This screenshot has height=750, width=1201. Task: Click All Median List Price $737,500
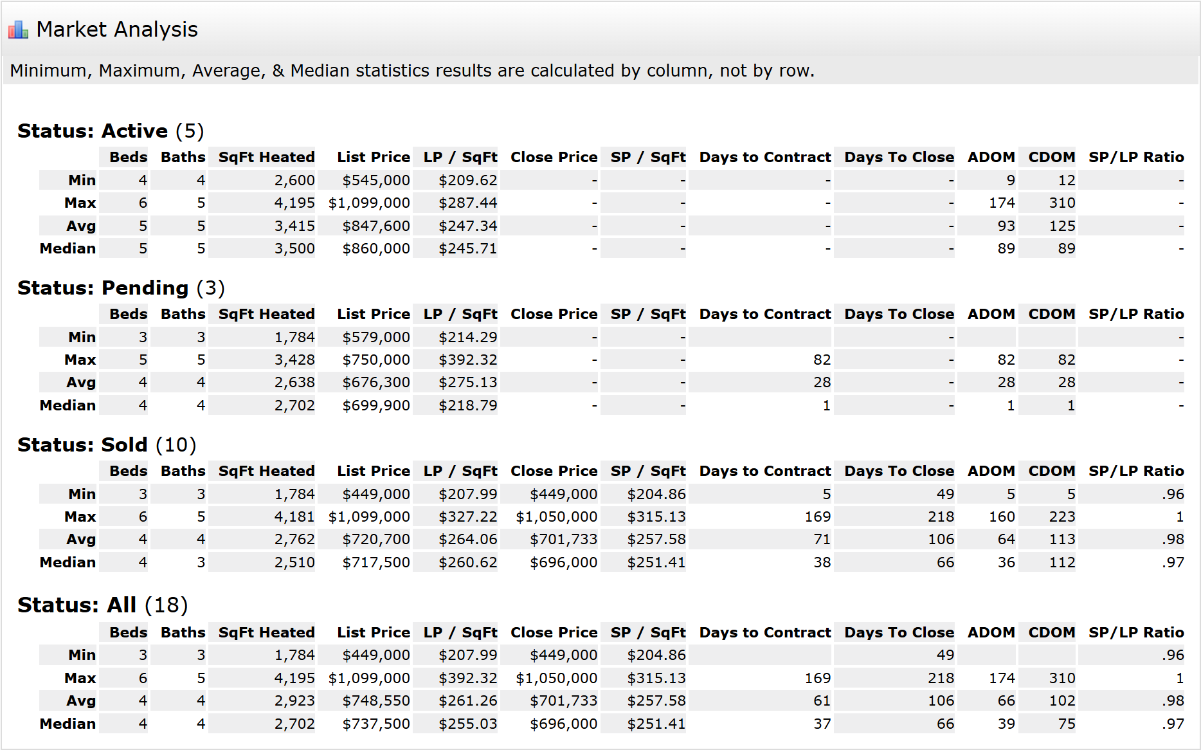pos(376,724)
